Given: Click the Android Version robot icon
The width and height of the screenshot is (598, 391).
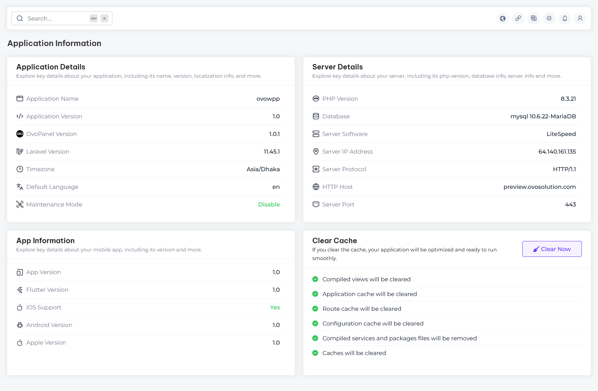Looking at the screenshot, I should pyautogui.click(x=20, y=325).
